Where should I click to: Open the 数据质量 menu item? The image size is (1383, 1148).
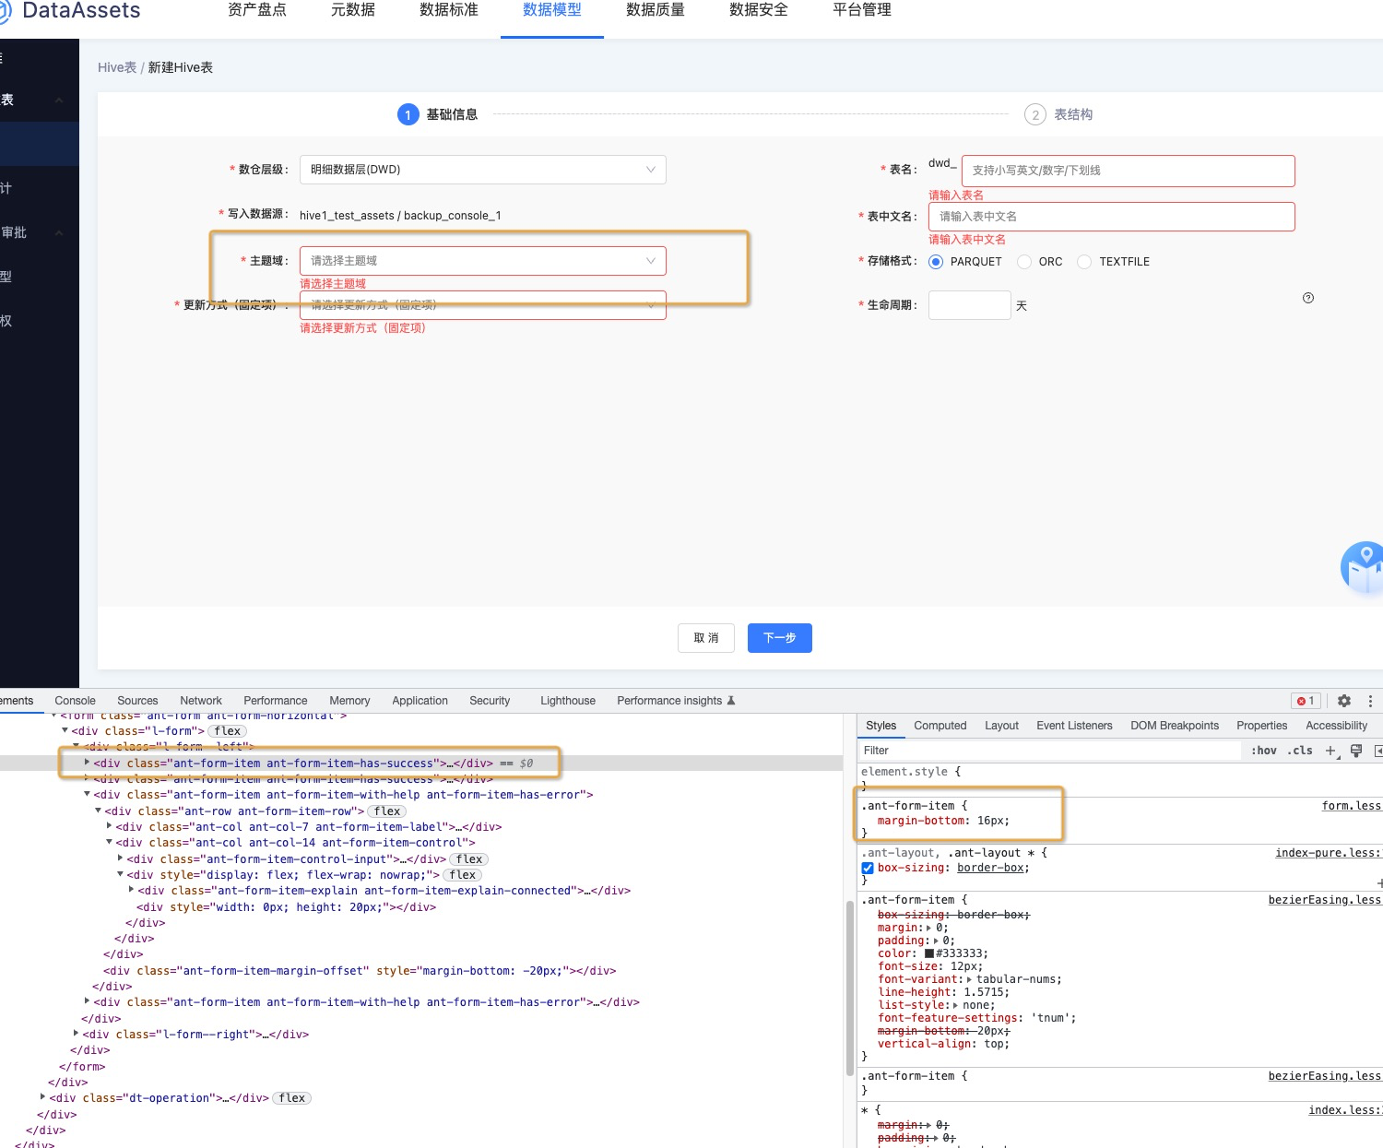point(655,10)
